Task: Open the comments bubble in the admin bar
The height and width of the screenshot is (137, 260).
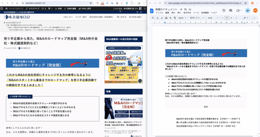Action: click(x=50, y=9)
